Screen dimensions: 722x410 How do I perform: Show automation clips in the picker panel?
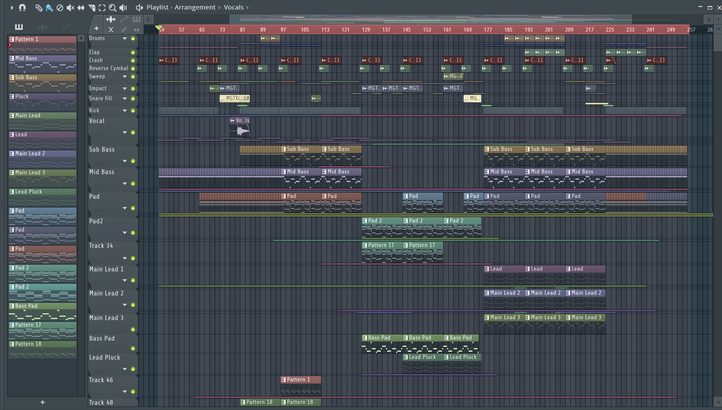[66, 27]
